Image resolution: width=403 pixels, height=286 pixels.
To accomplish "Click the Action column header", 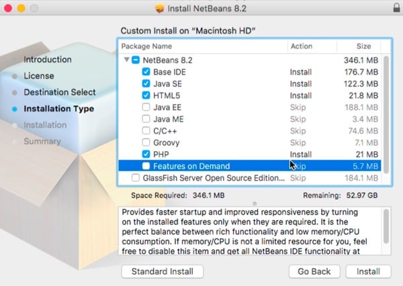I will [x=302, y=46].
